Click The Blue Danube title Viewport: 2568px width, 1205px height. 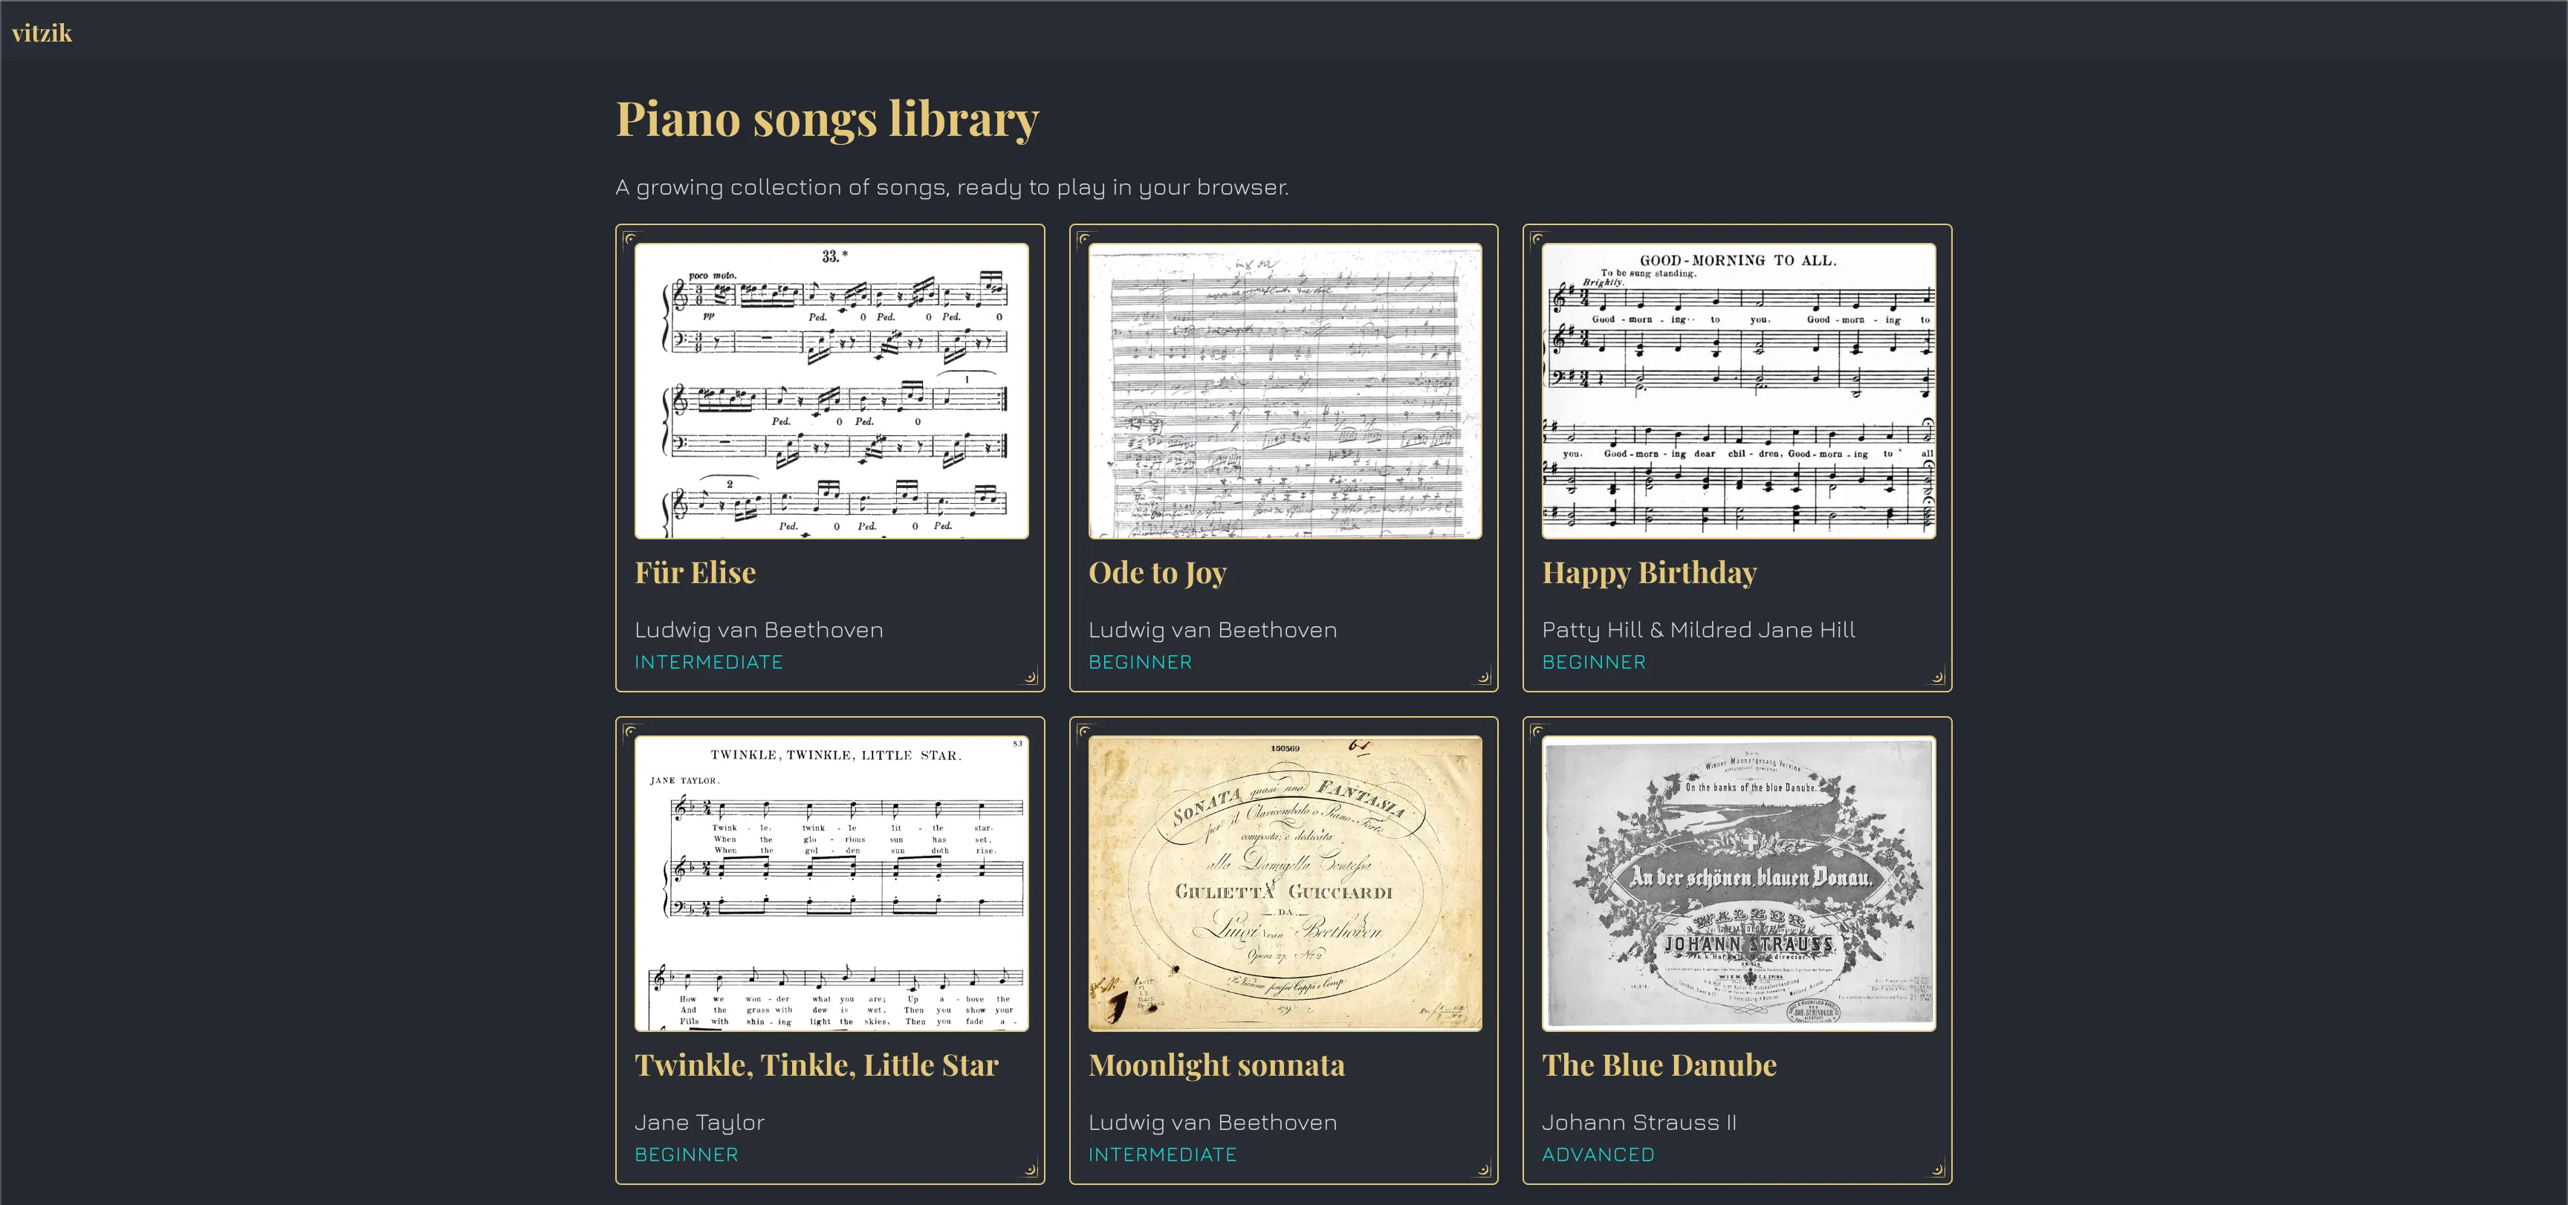pyautogui.click(x=1658, y=1065)
